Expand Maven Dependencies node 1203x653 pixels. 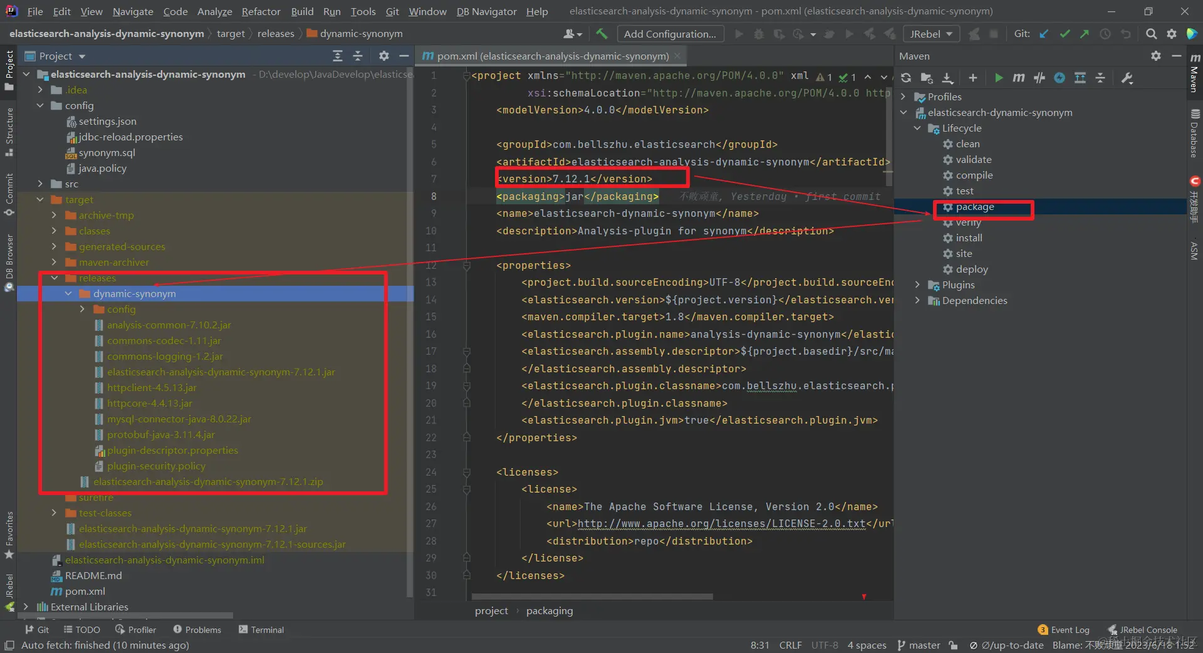coord(918,300)
